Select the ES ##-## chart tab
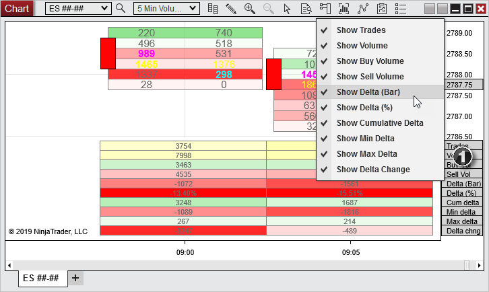This screenshot has height=292, width=489. [42, 278]
